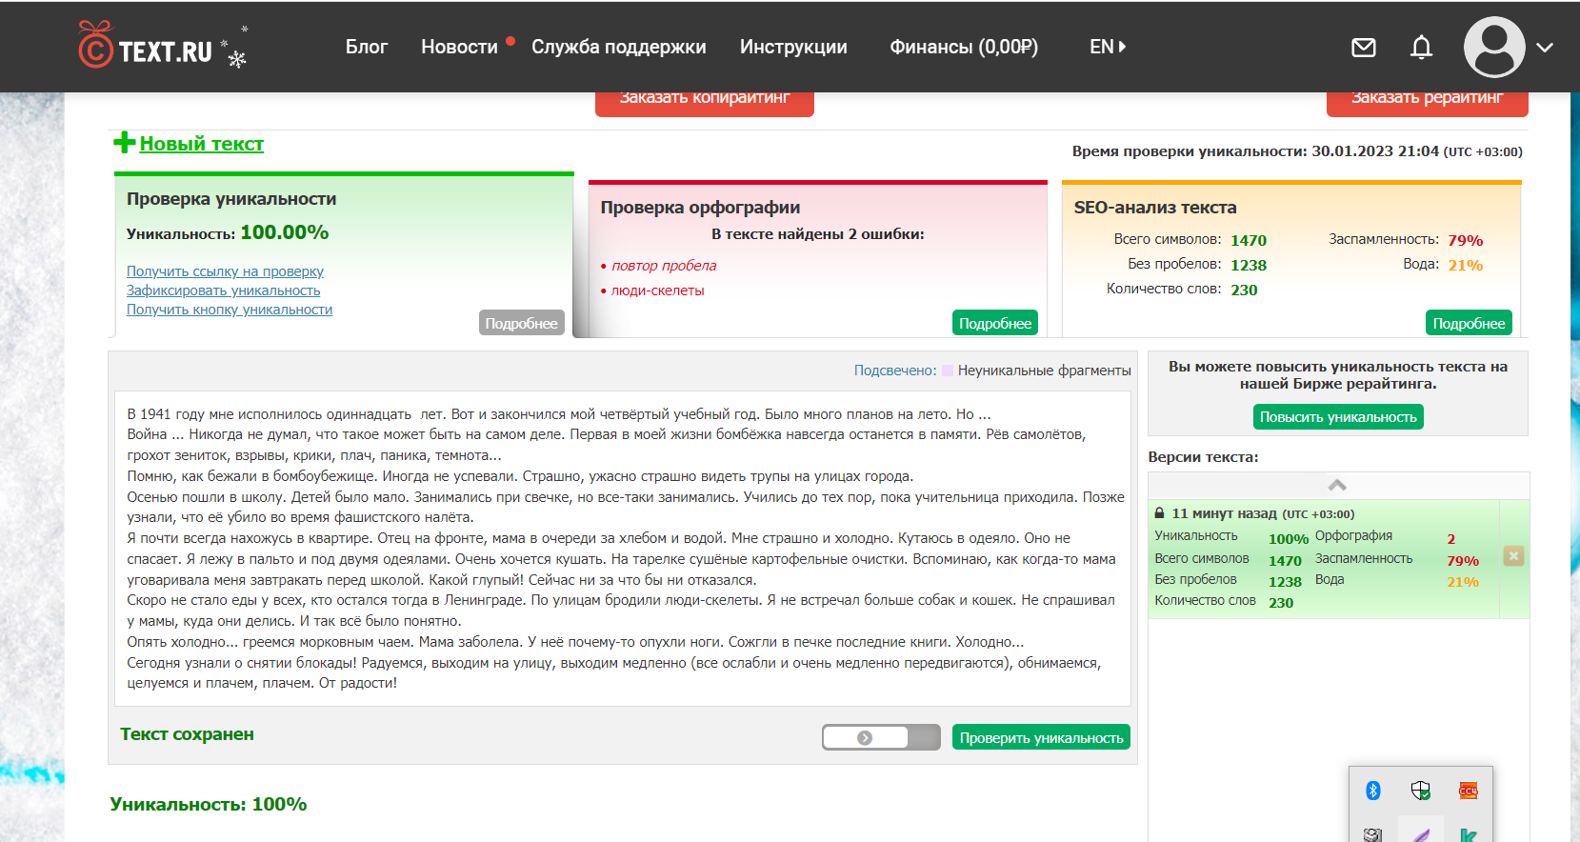Click the Получить ссылку на проверку link
Viewport: 1580px width, 842px height.
(x=225, y=271)
